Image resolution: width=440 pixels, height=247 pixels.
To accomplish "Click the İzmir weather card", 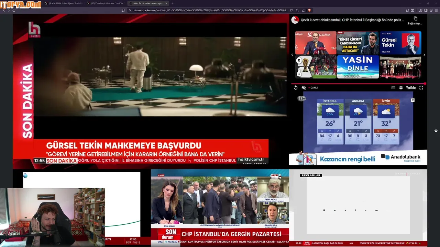I will click(386, 121).
